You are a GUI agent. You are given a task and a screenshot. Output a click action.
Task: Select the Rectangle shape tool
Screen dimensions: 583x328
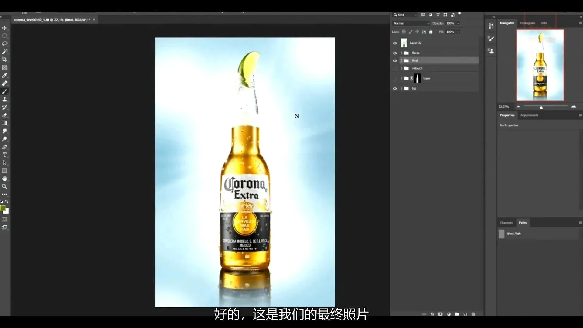tap(5, 171)
